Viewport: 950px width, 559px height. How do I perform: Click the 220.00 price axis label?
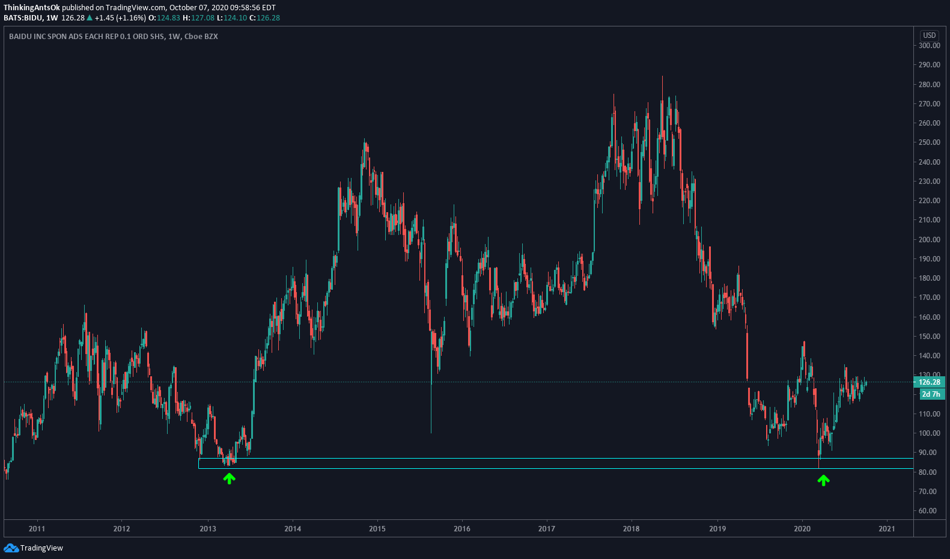pyautogui.click(x=930, y=201)
